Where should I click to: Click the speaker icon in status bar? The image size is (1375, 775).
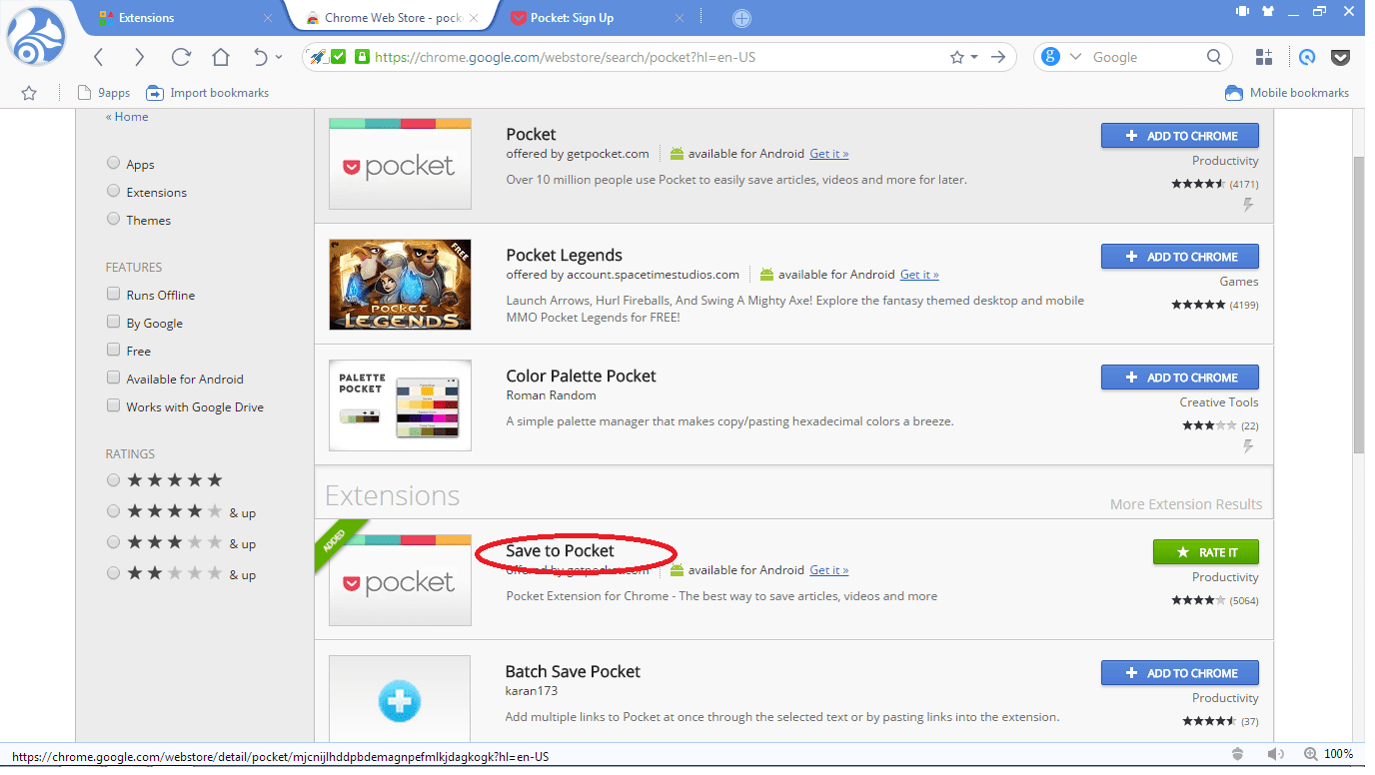1275,754
